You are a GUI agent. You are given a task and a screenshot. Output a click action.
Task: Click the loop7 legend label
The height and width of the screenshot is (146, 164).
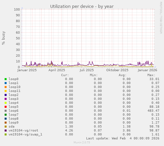pyautogui.click(x=14, y=115)
